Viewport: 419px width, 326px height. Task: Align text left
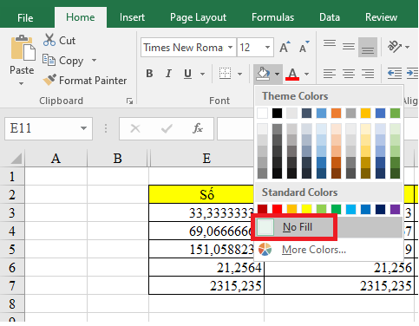pos(330,74)
